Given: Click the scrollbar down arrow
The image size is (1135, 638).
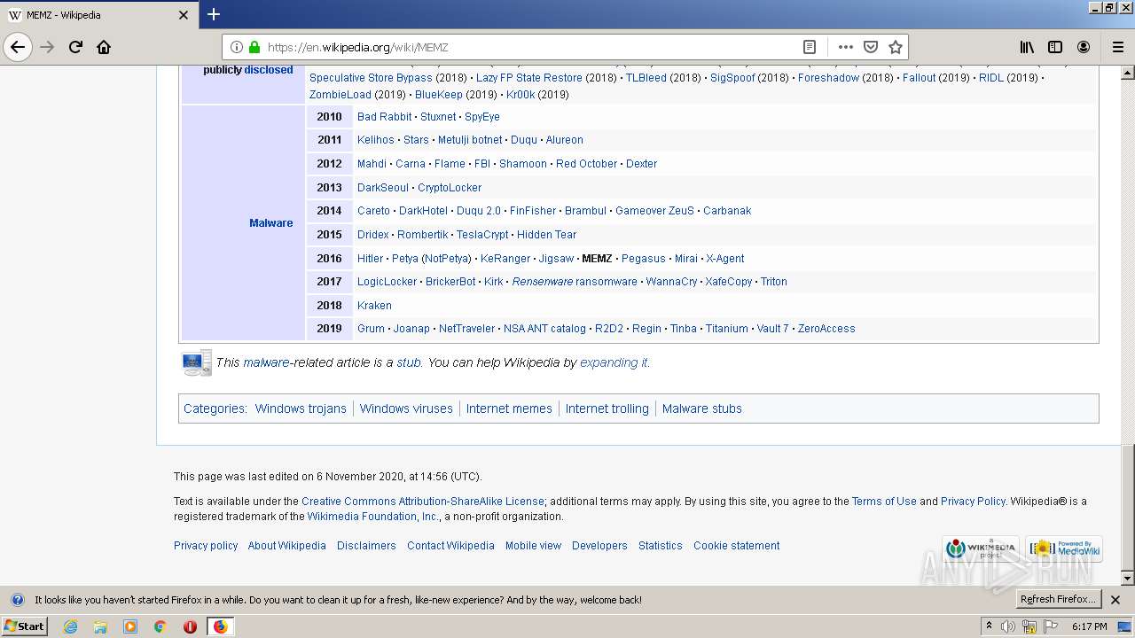Looking at the screenshot, I should [x=1128, y=579].
